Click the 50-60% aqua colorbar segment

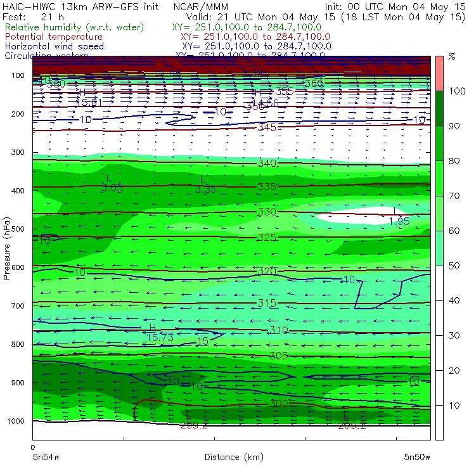(x=439, y=248)
